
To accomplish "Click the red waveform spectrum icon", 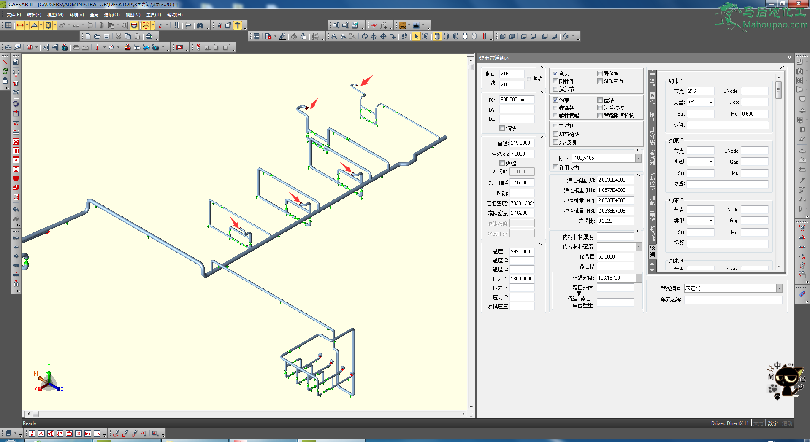I will pyautogui.click(x=374, y=25).
